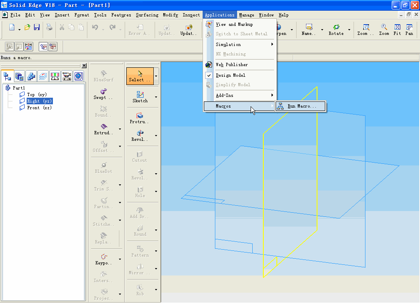The width and height of the screenshot is (420, 303).
Task: Select the Right (yz) reference plane
Action: click(39, 101)
